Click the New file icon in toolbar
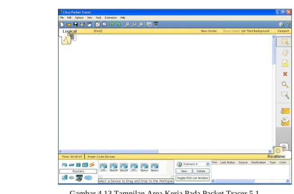This screenshot has height=194, width=294. pyautogui.click(x=62, y=24)
